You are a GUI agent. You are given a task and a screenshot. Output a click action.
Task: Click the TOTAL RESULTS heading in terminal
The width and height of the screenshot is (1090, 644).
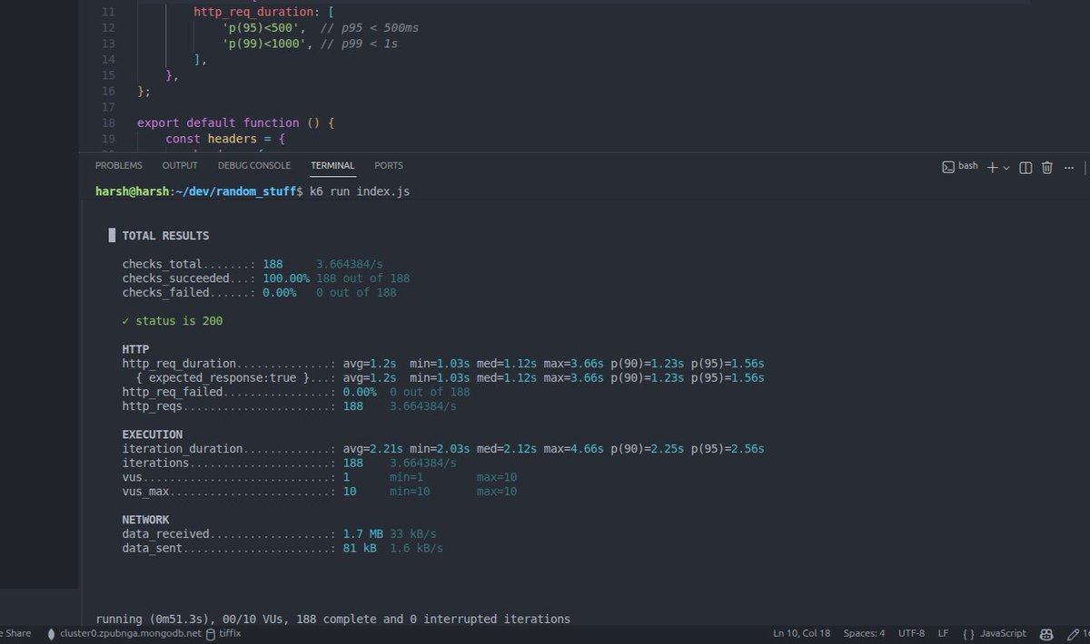point(165,236)
